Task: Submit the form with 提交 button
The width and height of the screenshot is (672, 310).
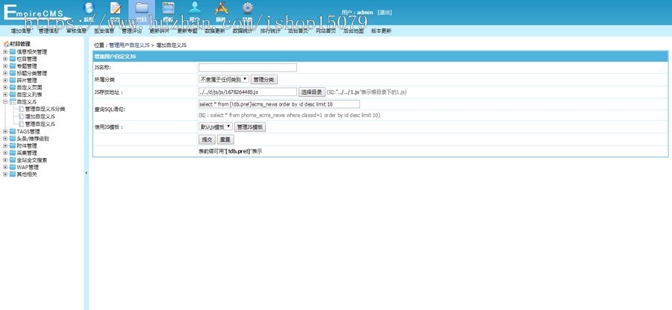Action: pos(207,140)
